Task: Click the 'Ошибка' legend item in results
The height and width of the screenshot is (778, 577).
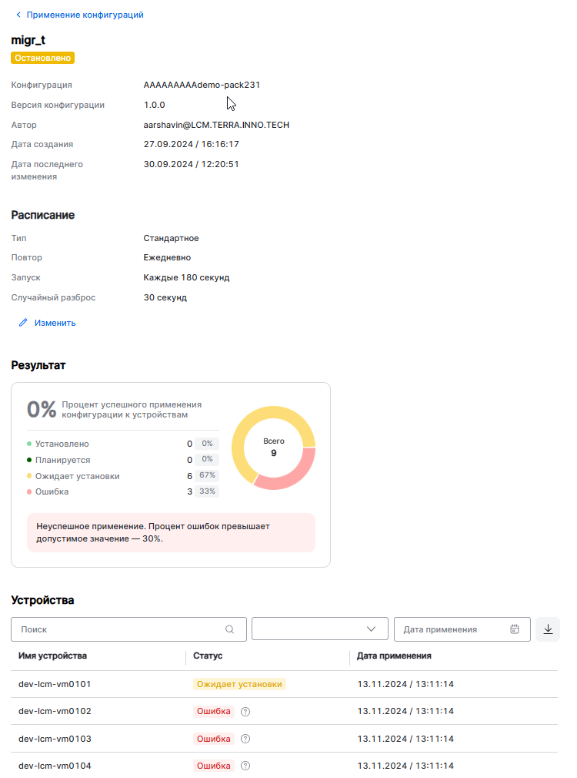Action: click(52, 491)
